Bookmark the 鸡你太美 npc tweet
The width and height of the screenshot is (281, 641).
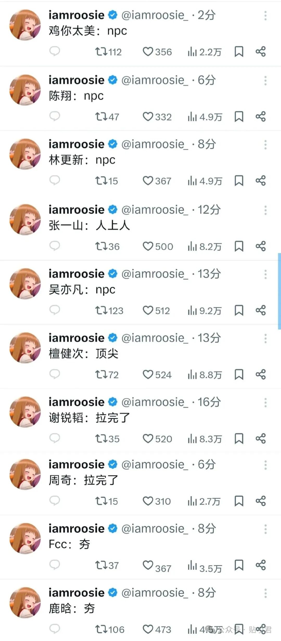click(239, 52)
